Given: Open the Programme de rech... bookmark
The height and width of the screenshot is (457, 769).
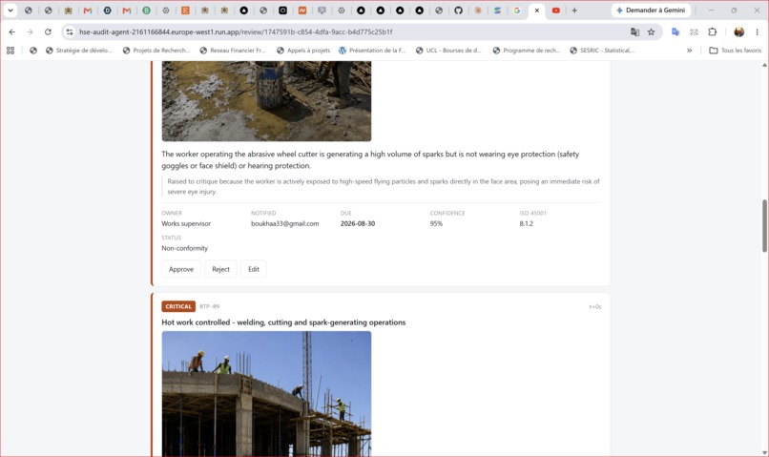Looking at the screenshot, I should [527, 50].
